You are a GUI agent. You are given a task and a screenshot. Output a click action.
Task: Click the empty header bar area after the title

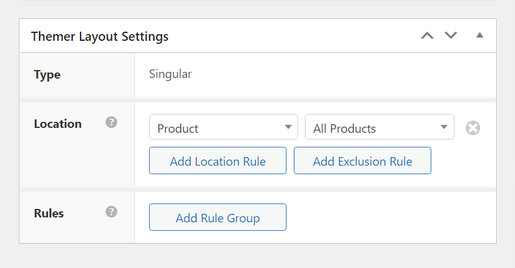(x=293, y=37)
